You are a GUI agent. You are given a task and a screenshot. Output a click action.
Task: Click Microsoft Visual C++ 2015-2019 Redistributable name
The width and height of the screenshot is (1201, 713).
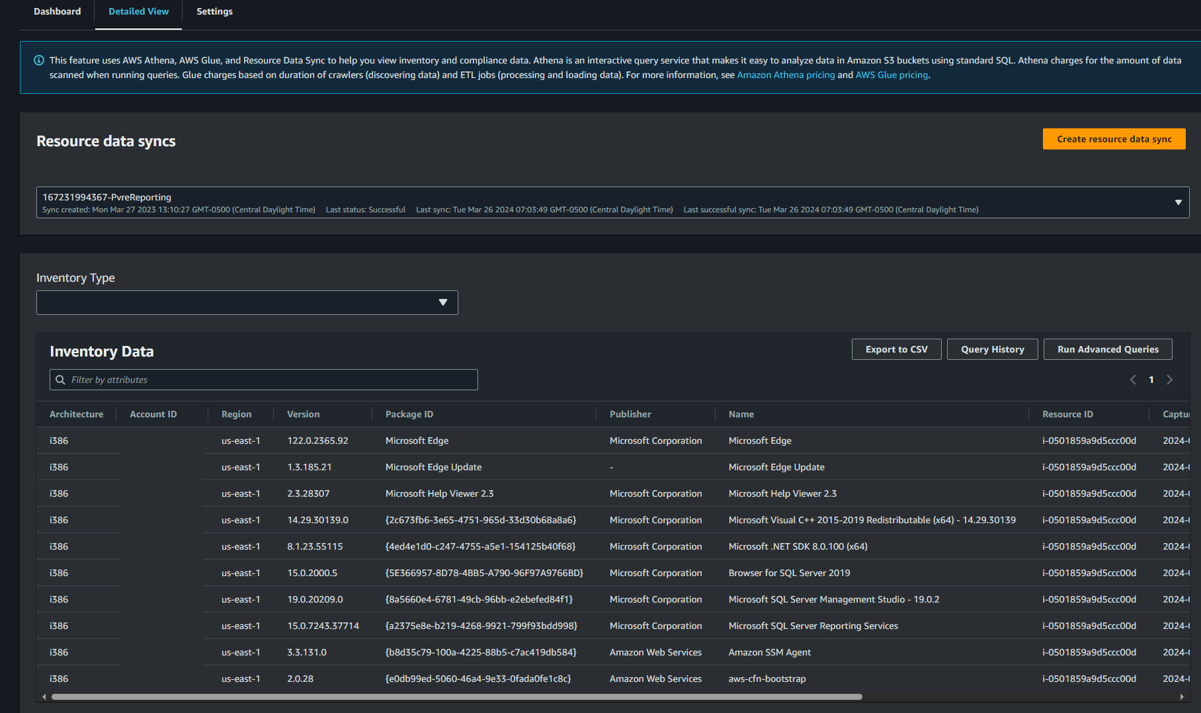(x=872, y=520)
